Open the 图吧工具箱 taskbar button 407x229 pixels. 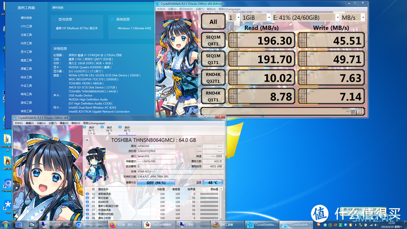click(x=227, y=224)
